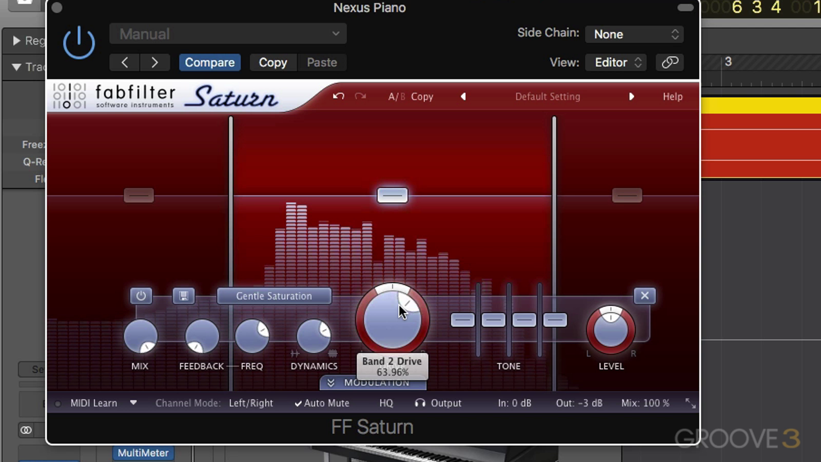Click the MIDI Learn button
Image resolution: width=821 pixels, height=462 pixels.
click(93, 403)
